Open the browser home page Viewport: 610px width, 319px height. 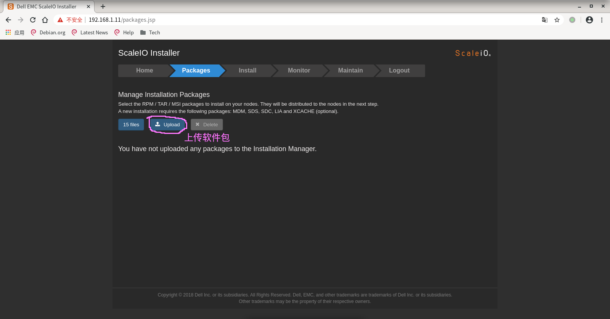pos(45,20)
